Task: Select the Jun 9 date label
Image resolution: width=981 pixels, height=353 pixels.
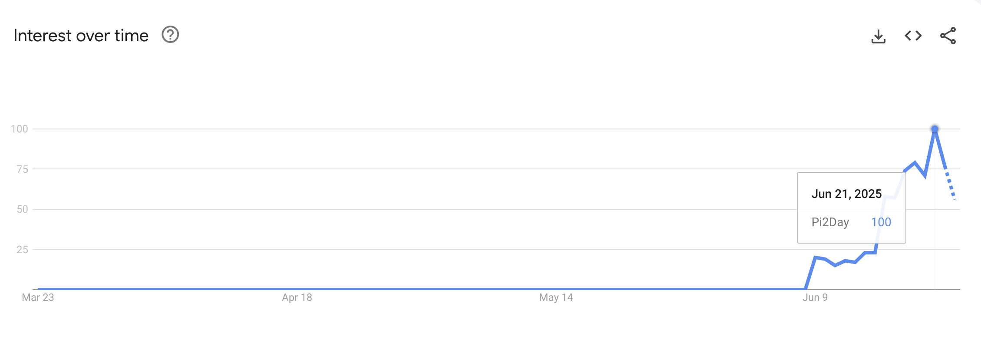Action: click(815, 297)
